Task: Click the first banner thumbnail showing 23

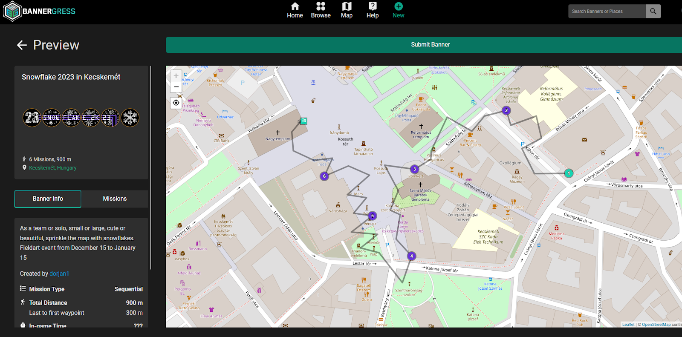Action: tap(32, 118)
